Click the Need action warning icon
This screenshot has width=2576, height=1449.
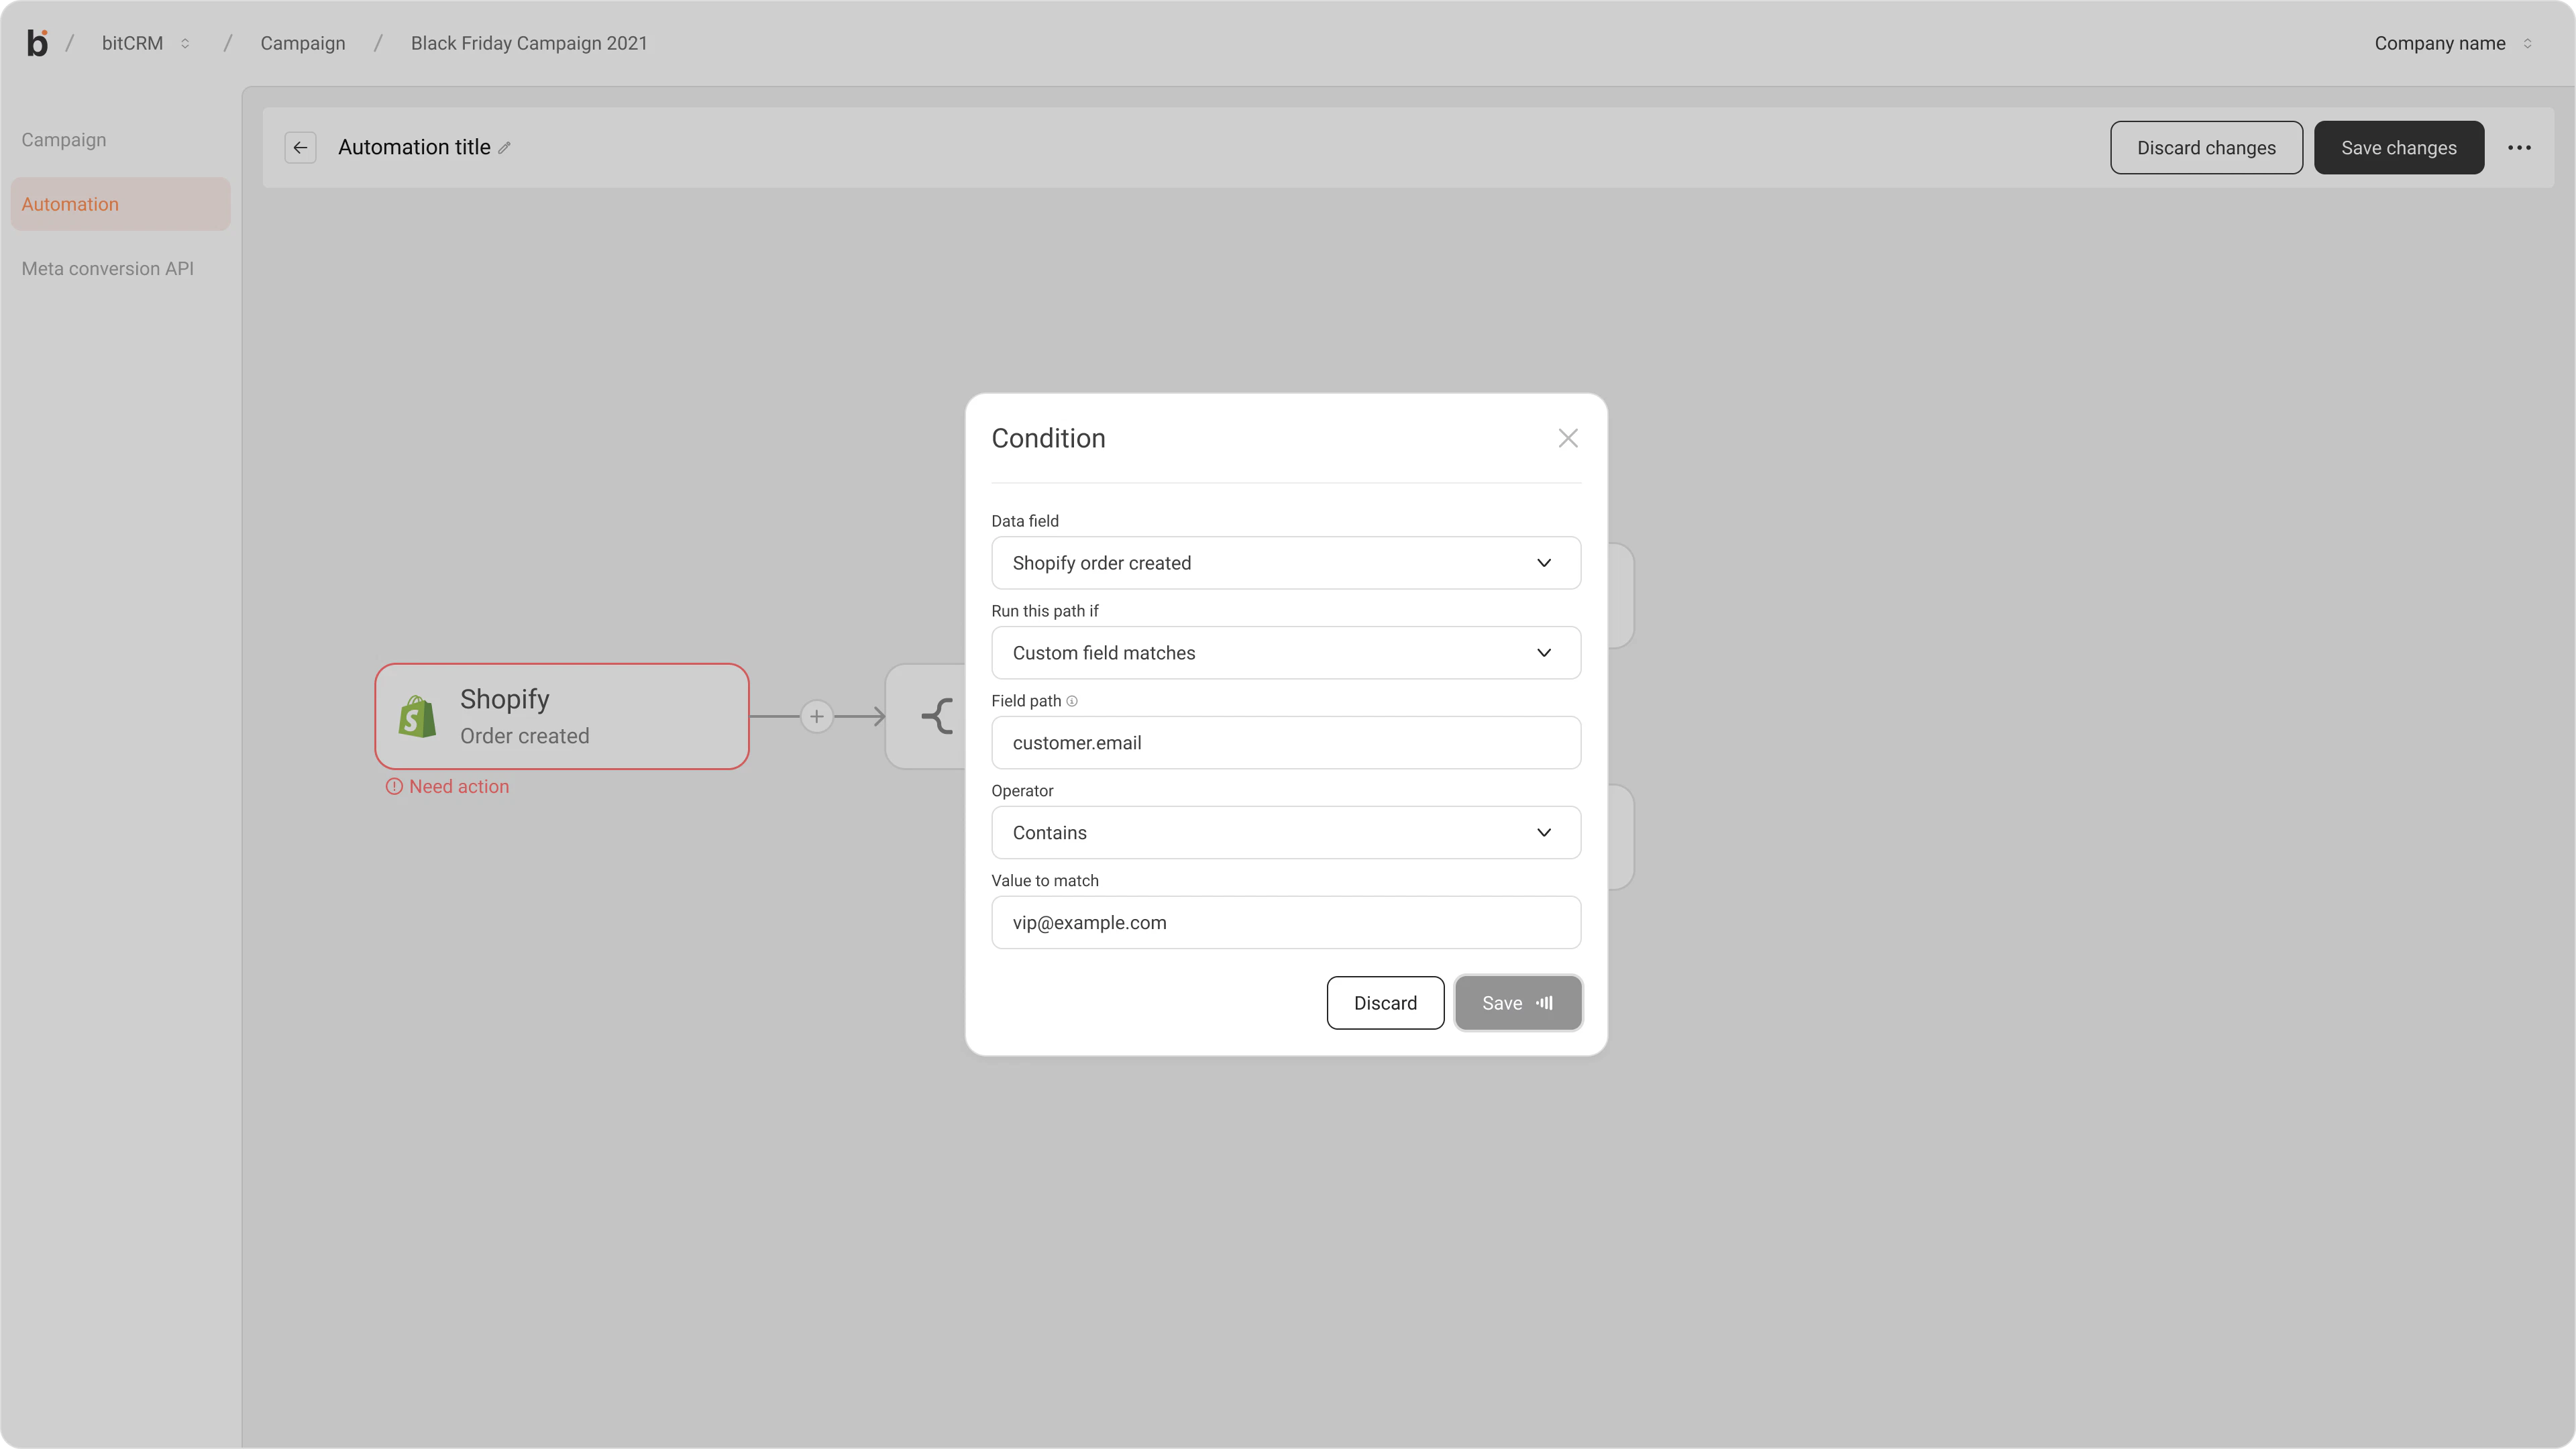tap(394, 786)
